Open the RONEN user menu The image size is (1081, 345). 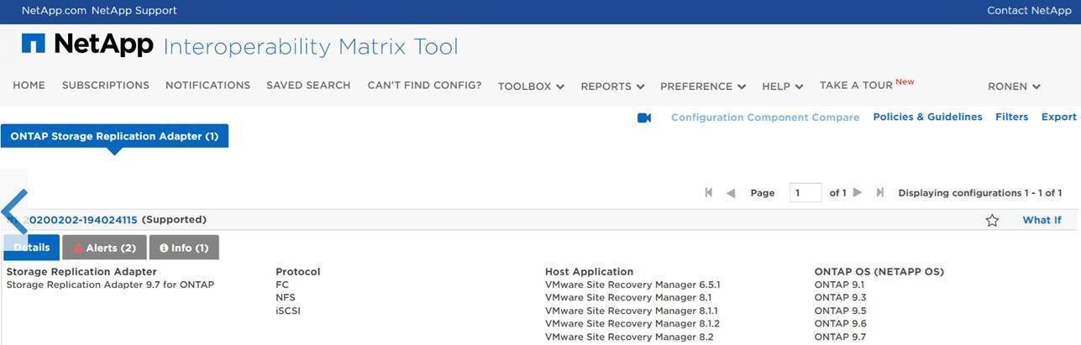click(1015, 86)
